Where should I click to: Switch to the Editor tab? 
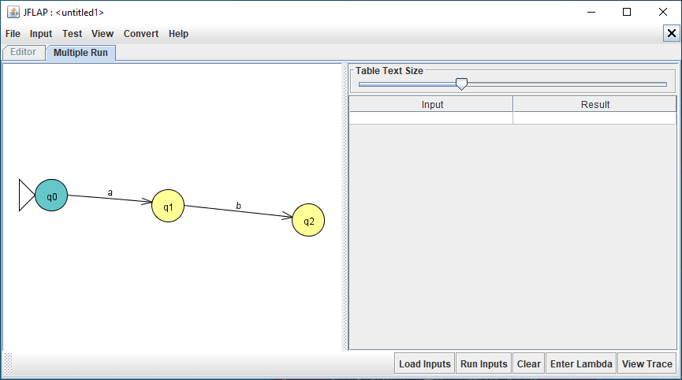(24, 52)
